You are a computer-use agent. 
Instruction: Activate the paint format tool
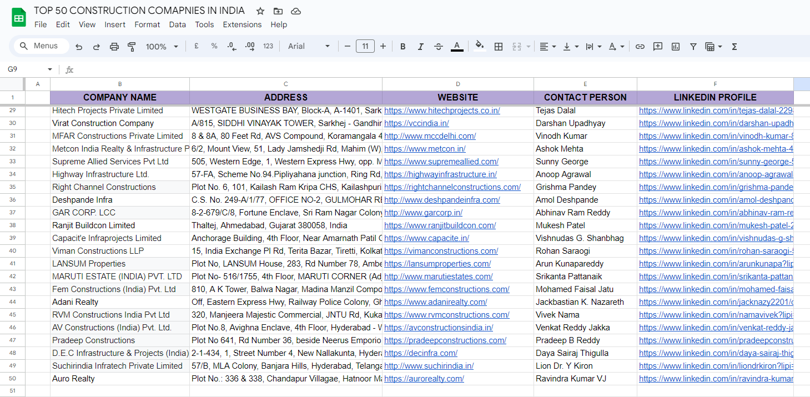132,47
